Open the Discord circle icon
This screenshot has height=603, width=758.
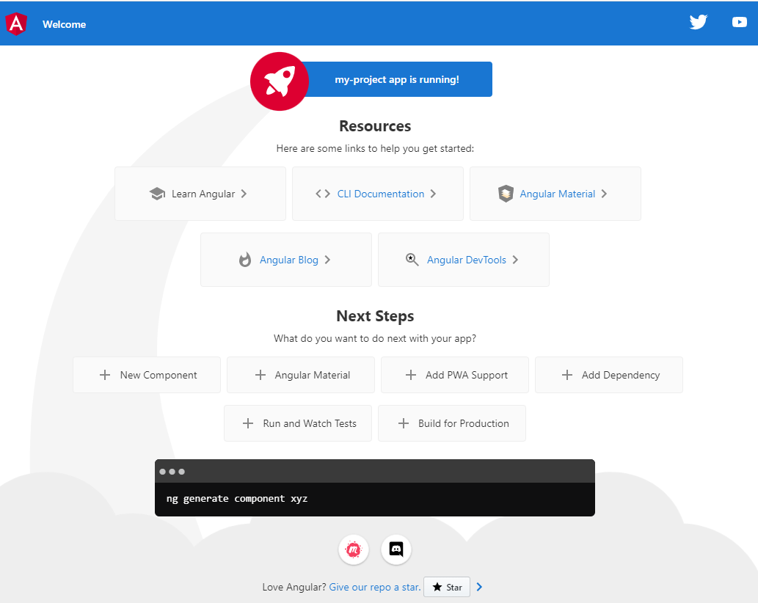[396, 549]
